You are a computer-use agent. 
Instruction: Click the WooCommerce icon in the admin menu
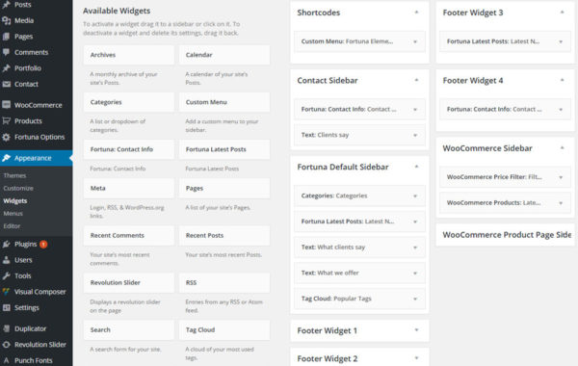point(7,105)
